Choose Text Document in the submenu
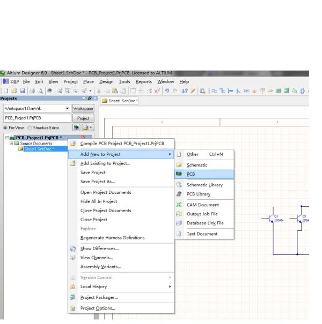The height and width of the screenshot is (324, 322). [x=204, y=234]
